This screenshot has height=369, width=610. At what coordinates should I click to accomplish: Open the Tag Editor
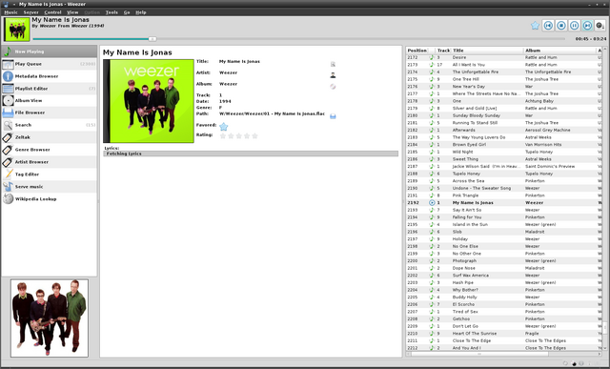point(49,174)
